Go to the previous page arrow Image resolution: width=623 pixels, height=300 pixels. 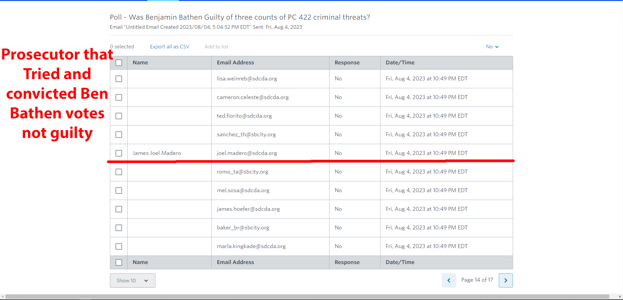click(x=449, y=280)
